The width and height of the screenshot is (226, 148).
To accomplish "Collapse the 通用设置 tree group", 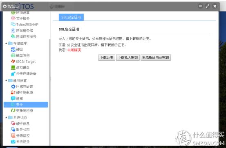I will point(6,80).
